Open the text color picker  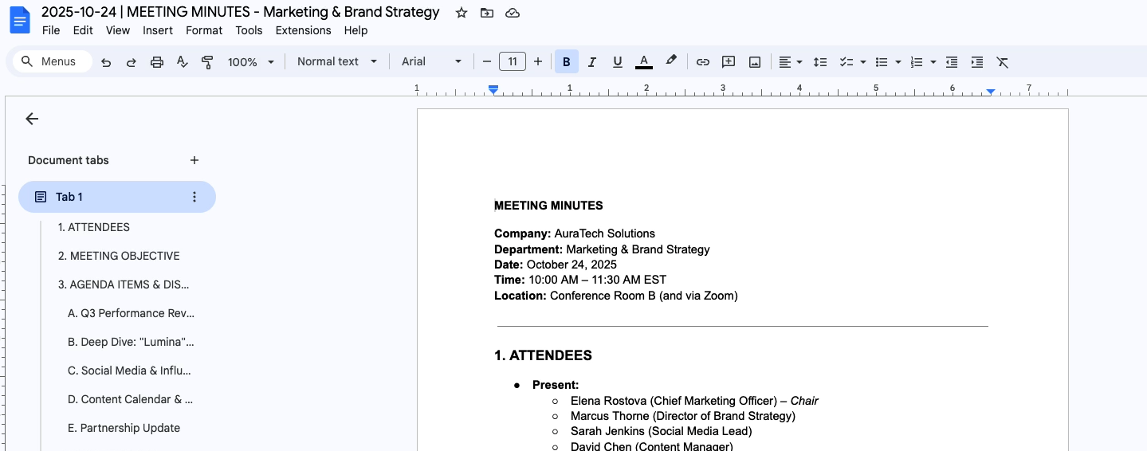tap(644, 61)
